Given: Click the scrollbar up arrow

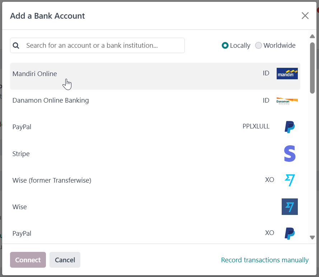Looking at the screenshot, I should coord(312,36).
